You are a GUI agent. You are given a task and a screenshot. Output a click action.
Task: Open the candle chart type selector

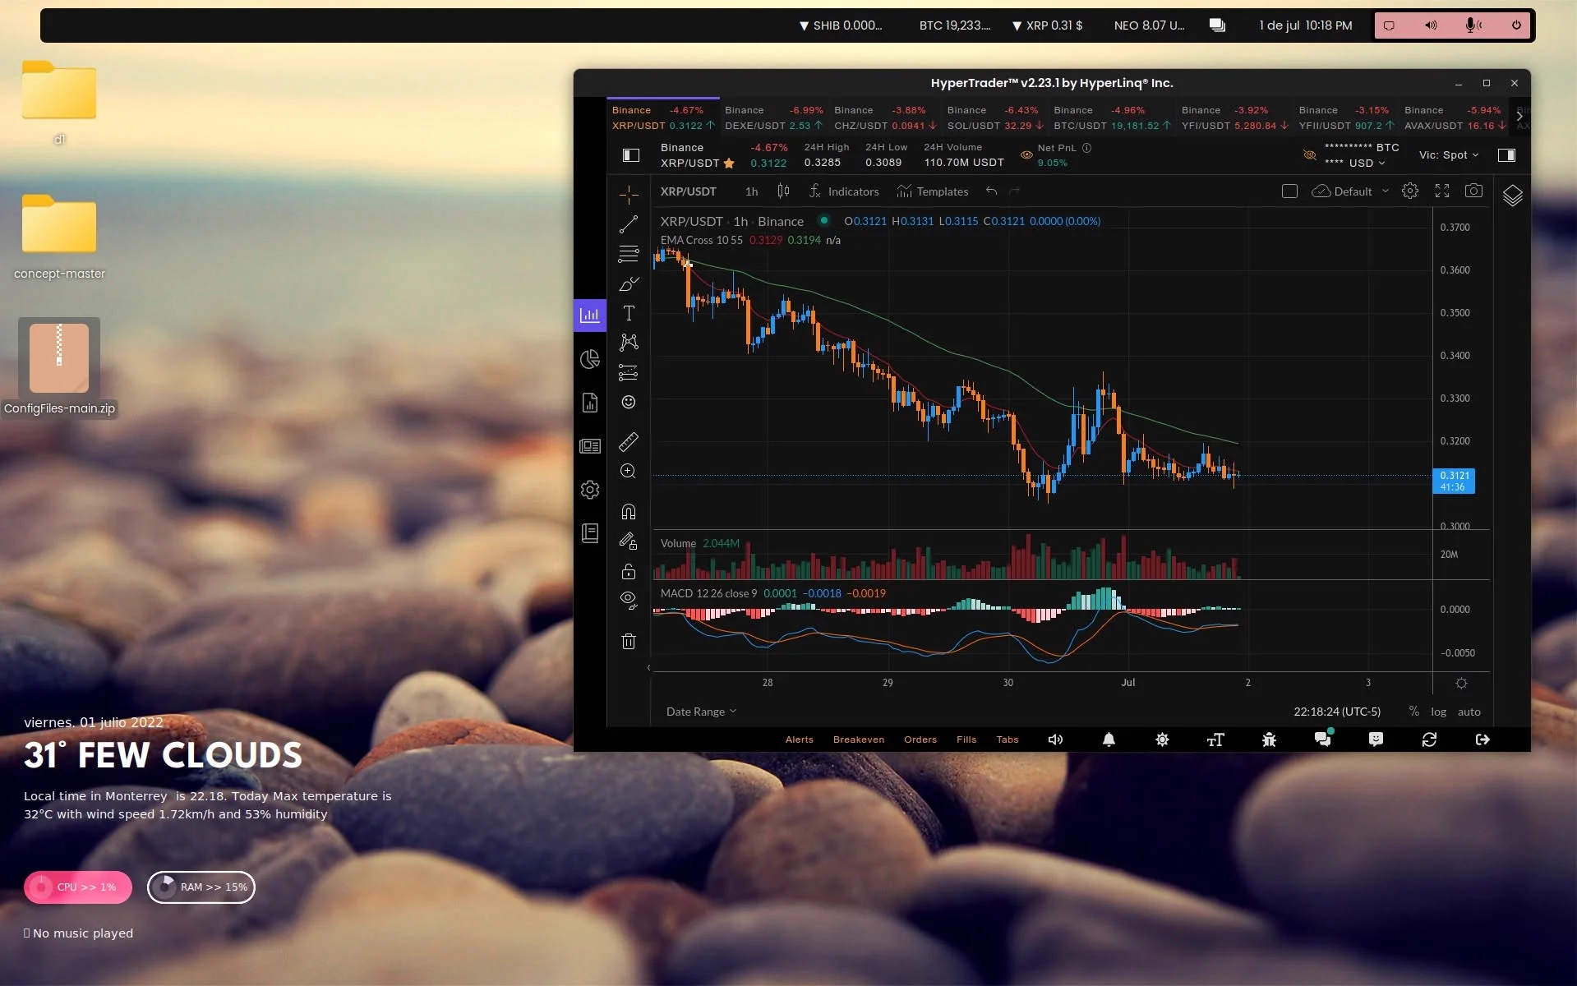tap(783, 191)
